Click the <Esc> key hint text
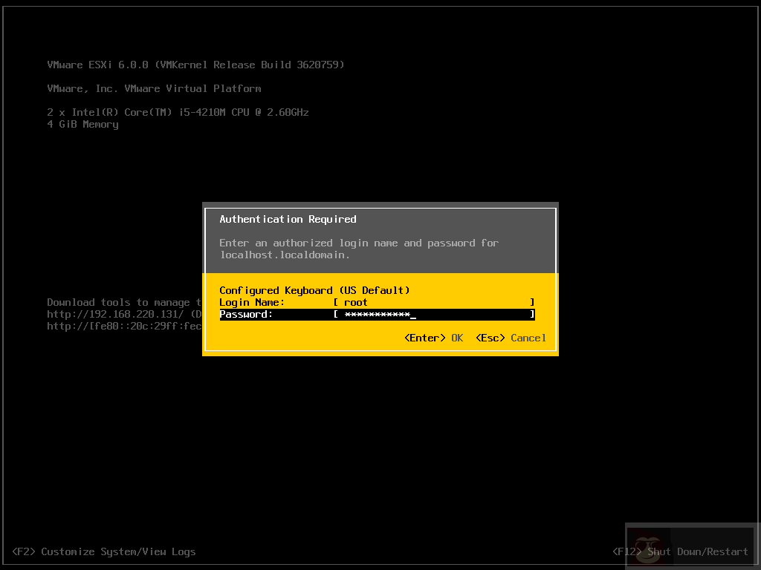Viewport: 761px width, 570px height. pos(489,338)
